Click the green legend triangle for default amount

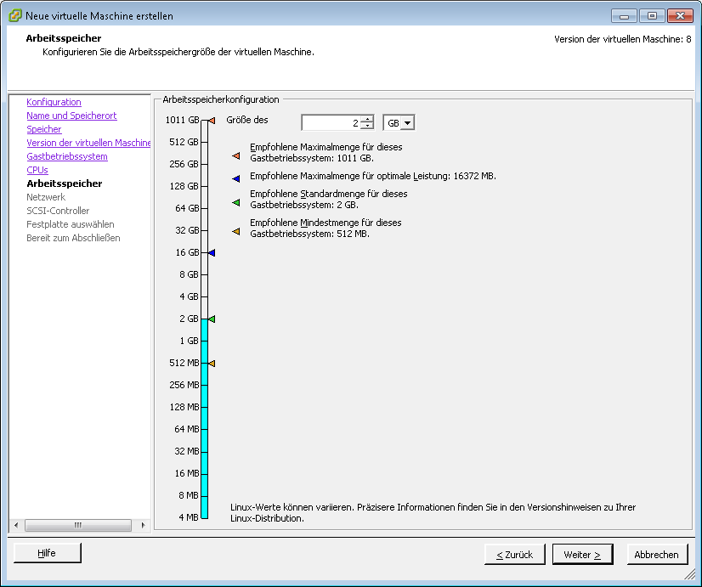236,202
